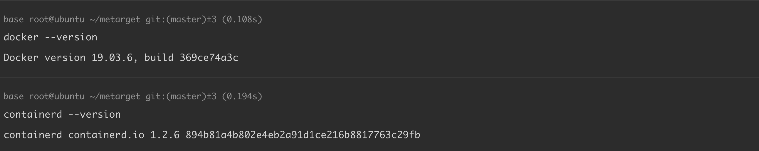Click root@ubuntu in the prompt above docker command
759x151 pixels.
coord(57,19)
